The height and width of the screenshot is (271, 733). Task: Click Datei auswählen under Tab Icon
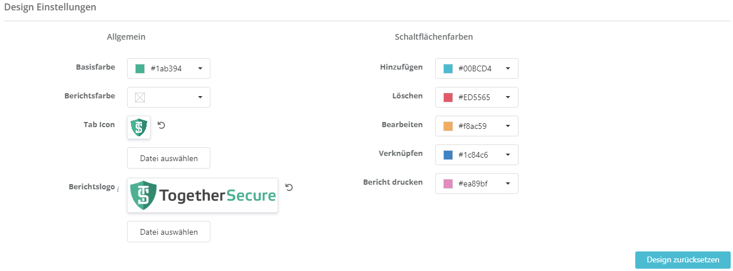click(x=168, y=158)
